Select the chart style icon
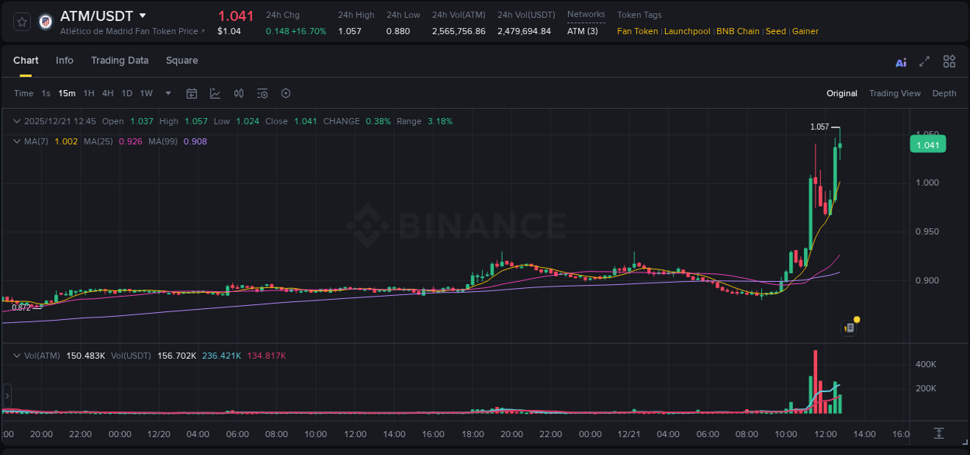The image size is (970, 455). pos(215,93)
